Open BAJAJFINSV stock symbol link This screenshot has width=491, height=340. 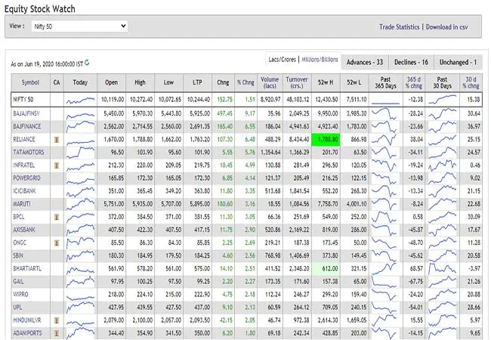[26, 113]
